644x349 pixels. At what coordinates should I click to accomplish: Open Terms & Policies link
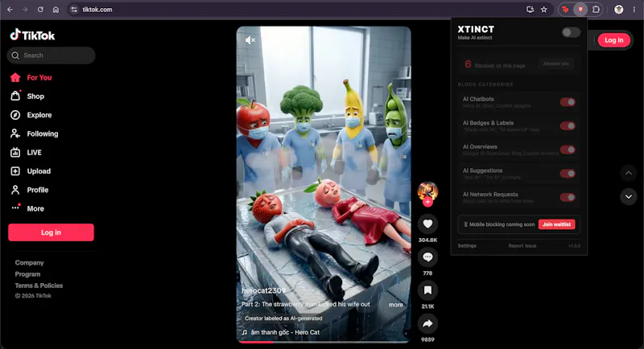pos(39,285)
